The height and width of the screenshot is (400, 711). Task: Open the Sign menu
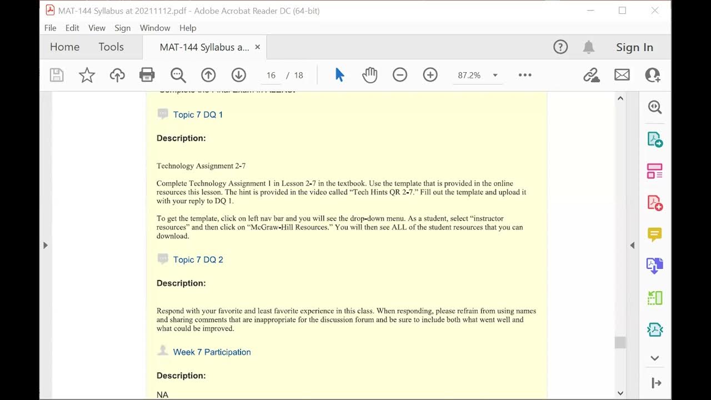122,28
